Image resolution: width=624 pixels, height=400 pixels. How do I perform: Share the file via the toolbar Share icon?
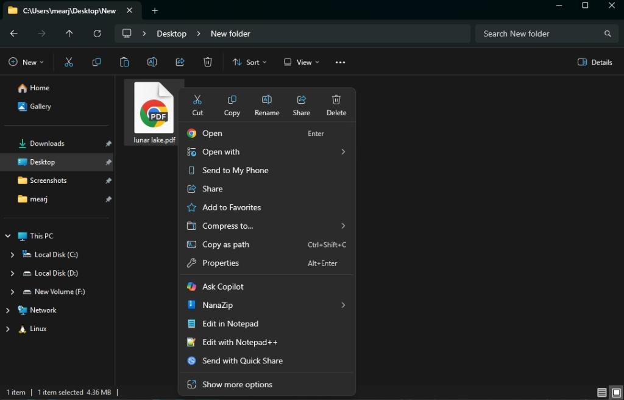click(x=180, y=62)
